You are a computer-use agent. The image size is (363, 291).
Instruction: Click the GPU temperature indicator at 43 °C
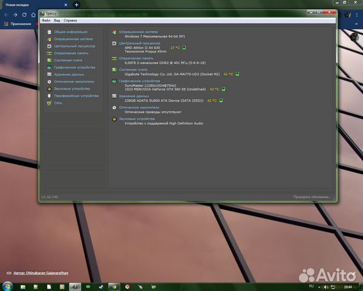pyautogui.click(x=223, y=89)
